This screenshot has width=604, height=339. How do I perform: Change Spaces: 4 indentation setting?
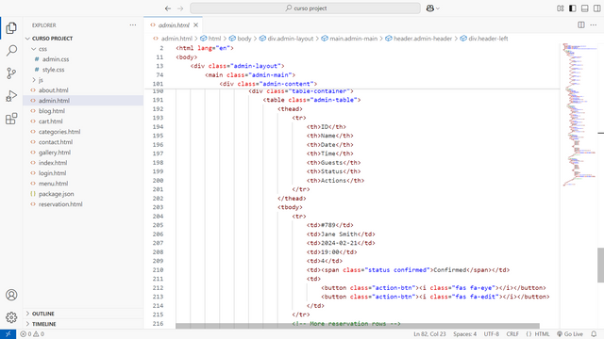(465, 334)
